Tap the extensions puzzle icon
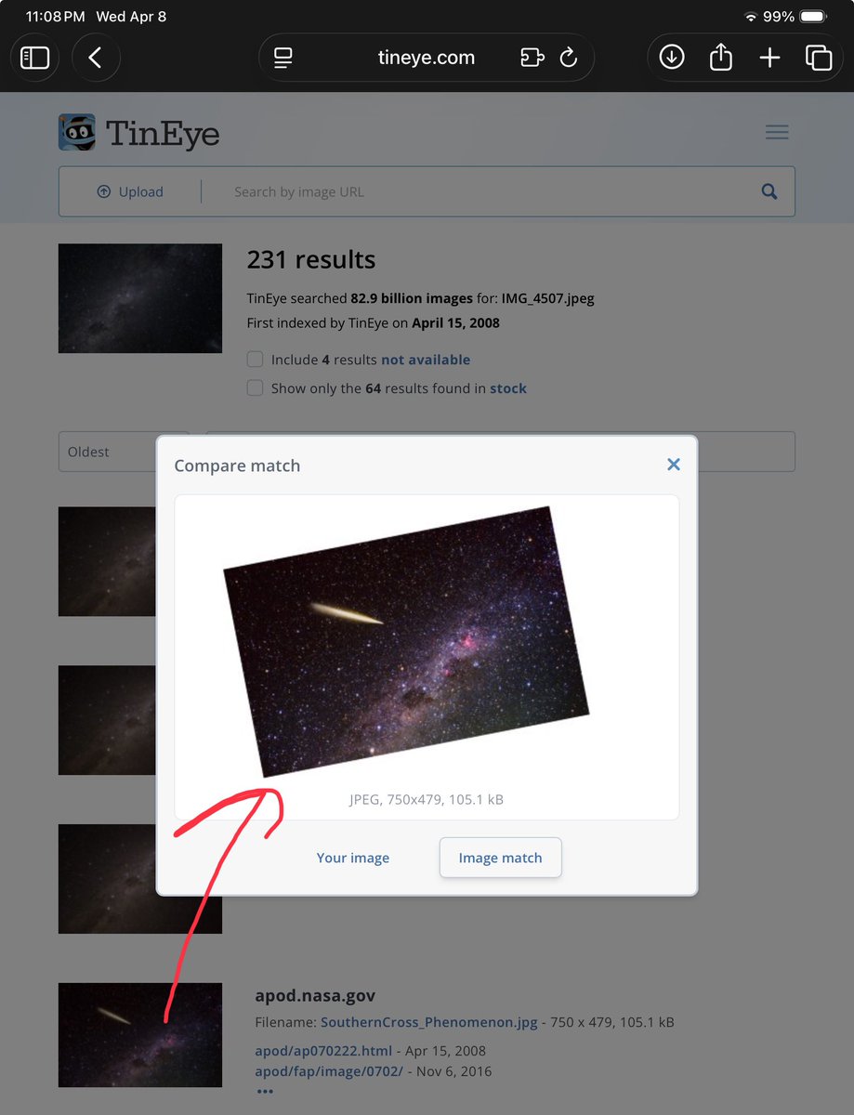Image resolution: width=854 pixels, height=1115 pixels. coord(532,58)
